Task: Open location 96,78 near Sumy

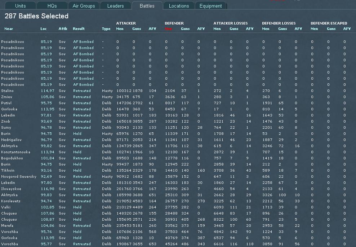Action: click(x=46, y=128)
